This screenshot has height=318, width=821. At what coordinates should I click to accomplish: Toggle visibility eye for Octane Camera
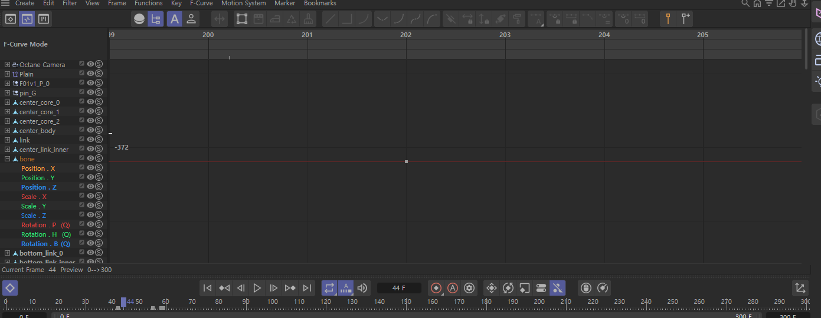pyautogui.click(x=90, y=64)
